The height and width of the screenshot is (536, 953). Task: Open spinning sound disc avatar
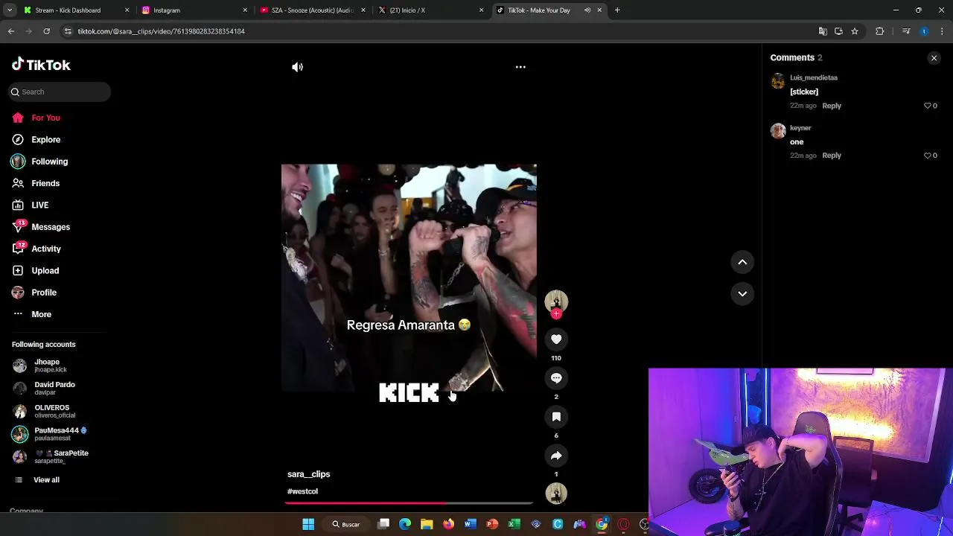point(556,494)
